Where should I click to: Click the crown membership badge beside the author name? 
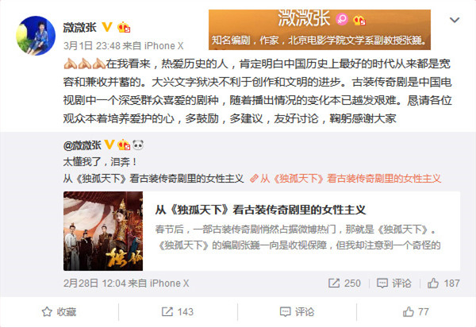(124, 27)
